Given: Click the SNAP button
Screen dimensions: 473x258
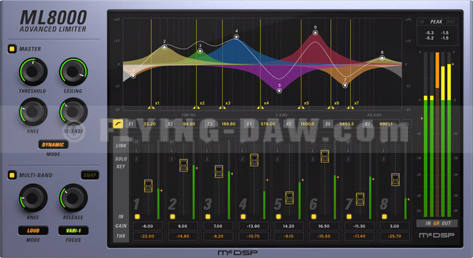Looking at the screenshot, I should (x=90, y=175).
